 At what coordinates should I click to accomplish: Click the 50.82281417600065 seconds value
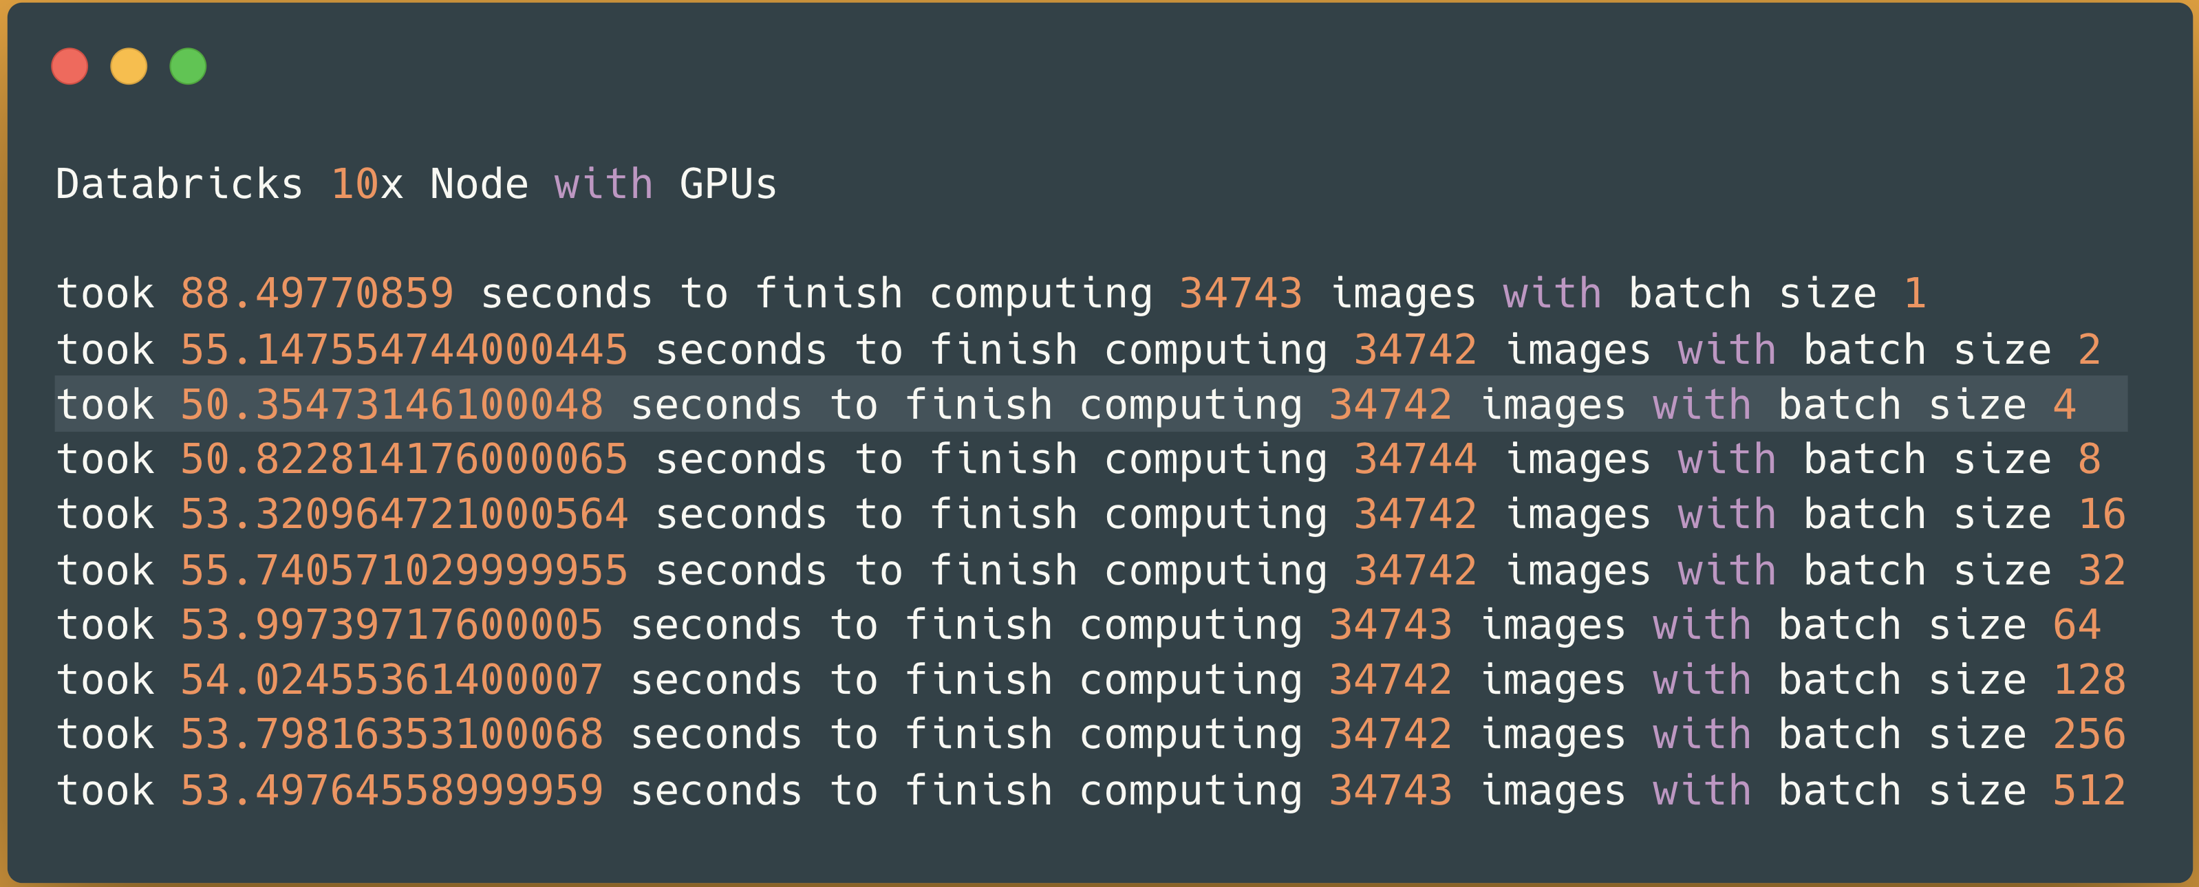click(x=404, y=460)
